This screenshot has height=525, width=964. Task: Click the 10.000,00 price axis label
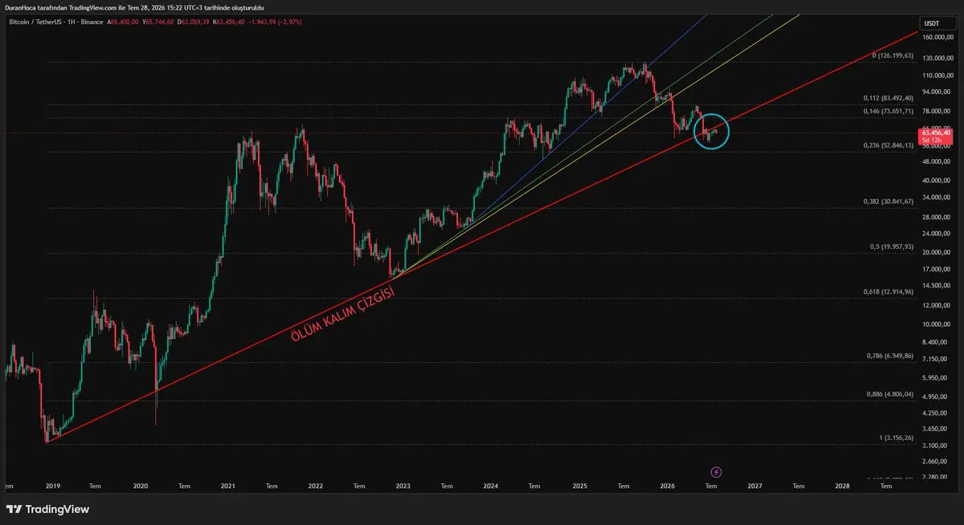pyautogui.click(x=935, y=324)
